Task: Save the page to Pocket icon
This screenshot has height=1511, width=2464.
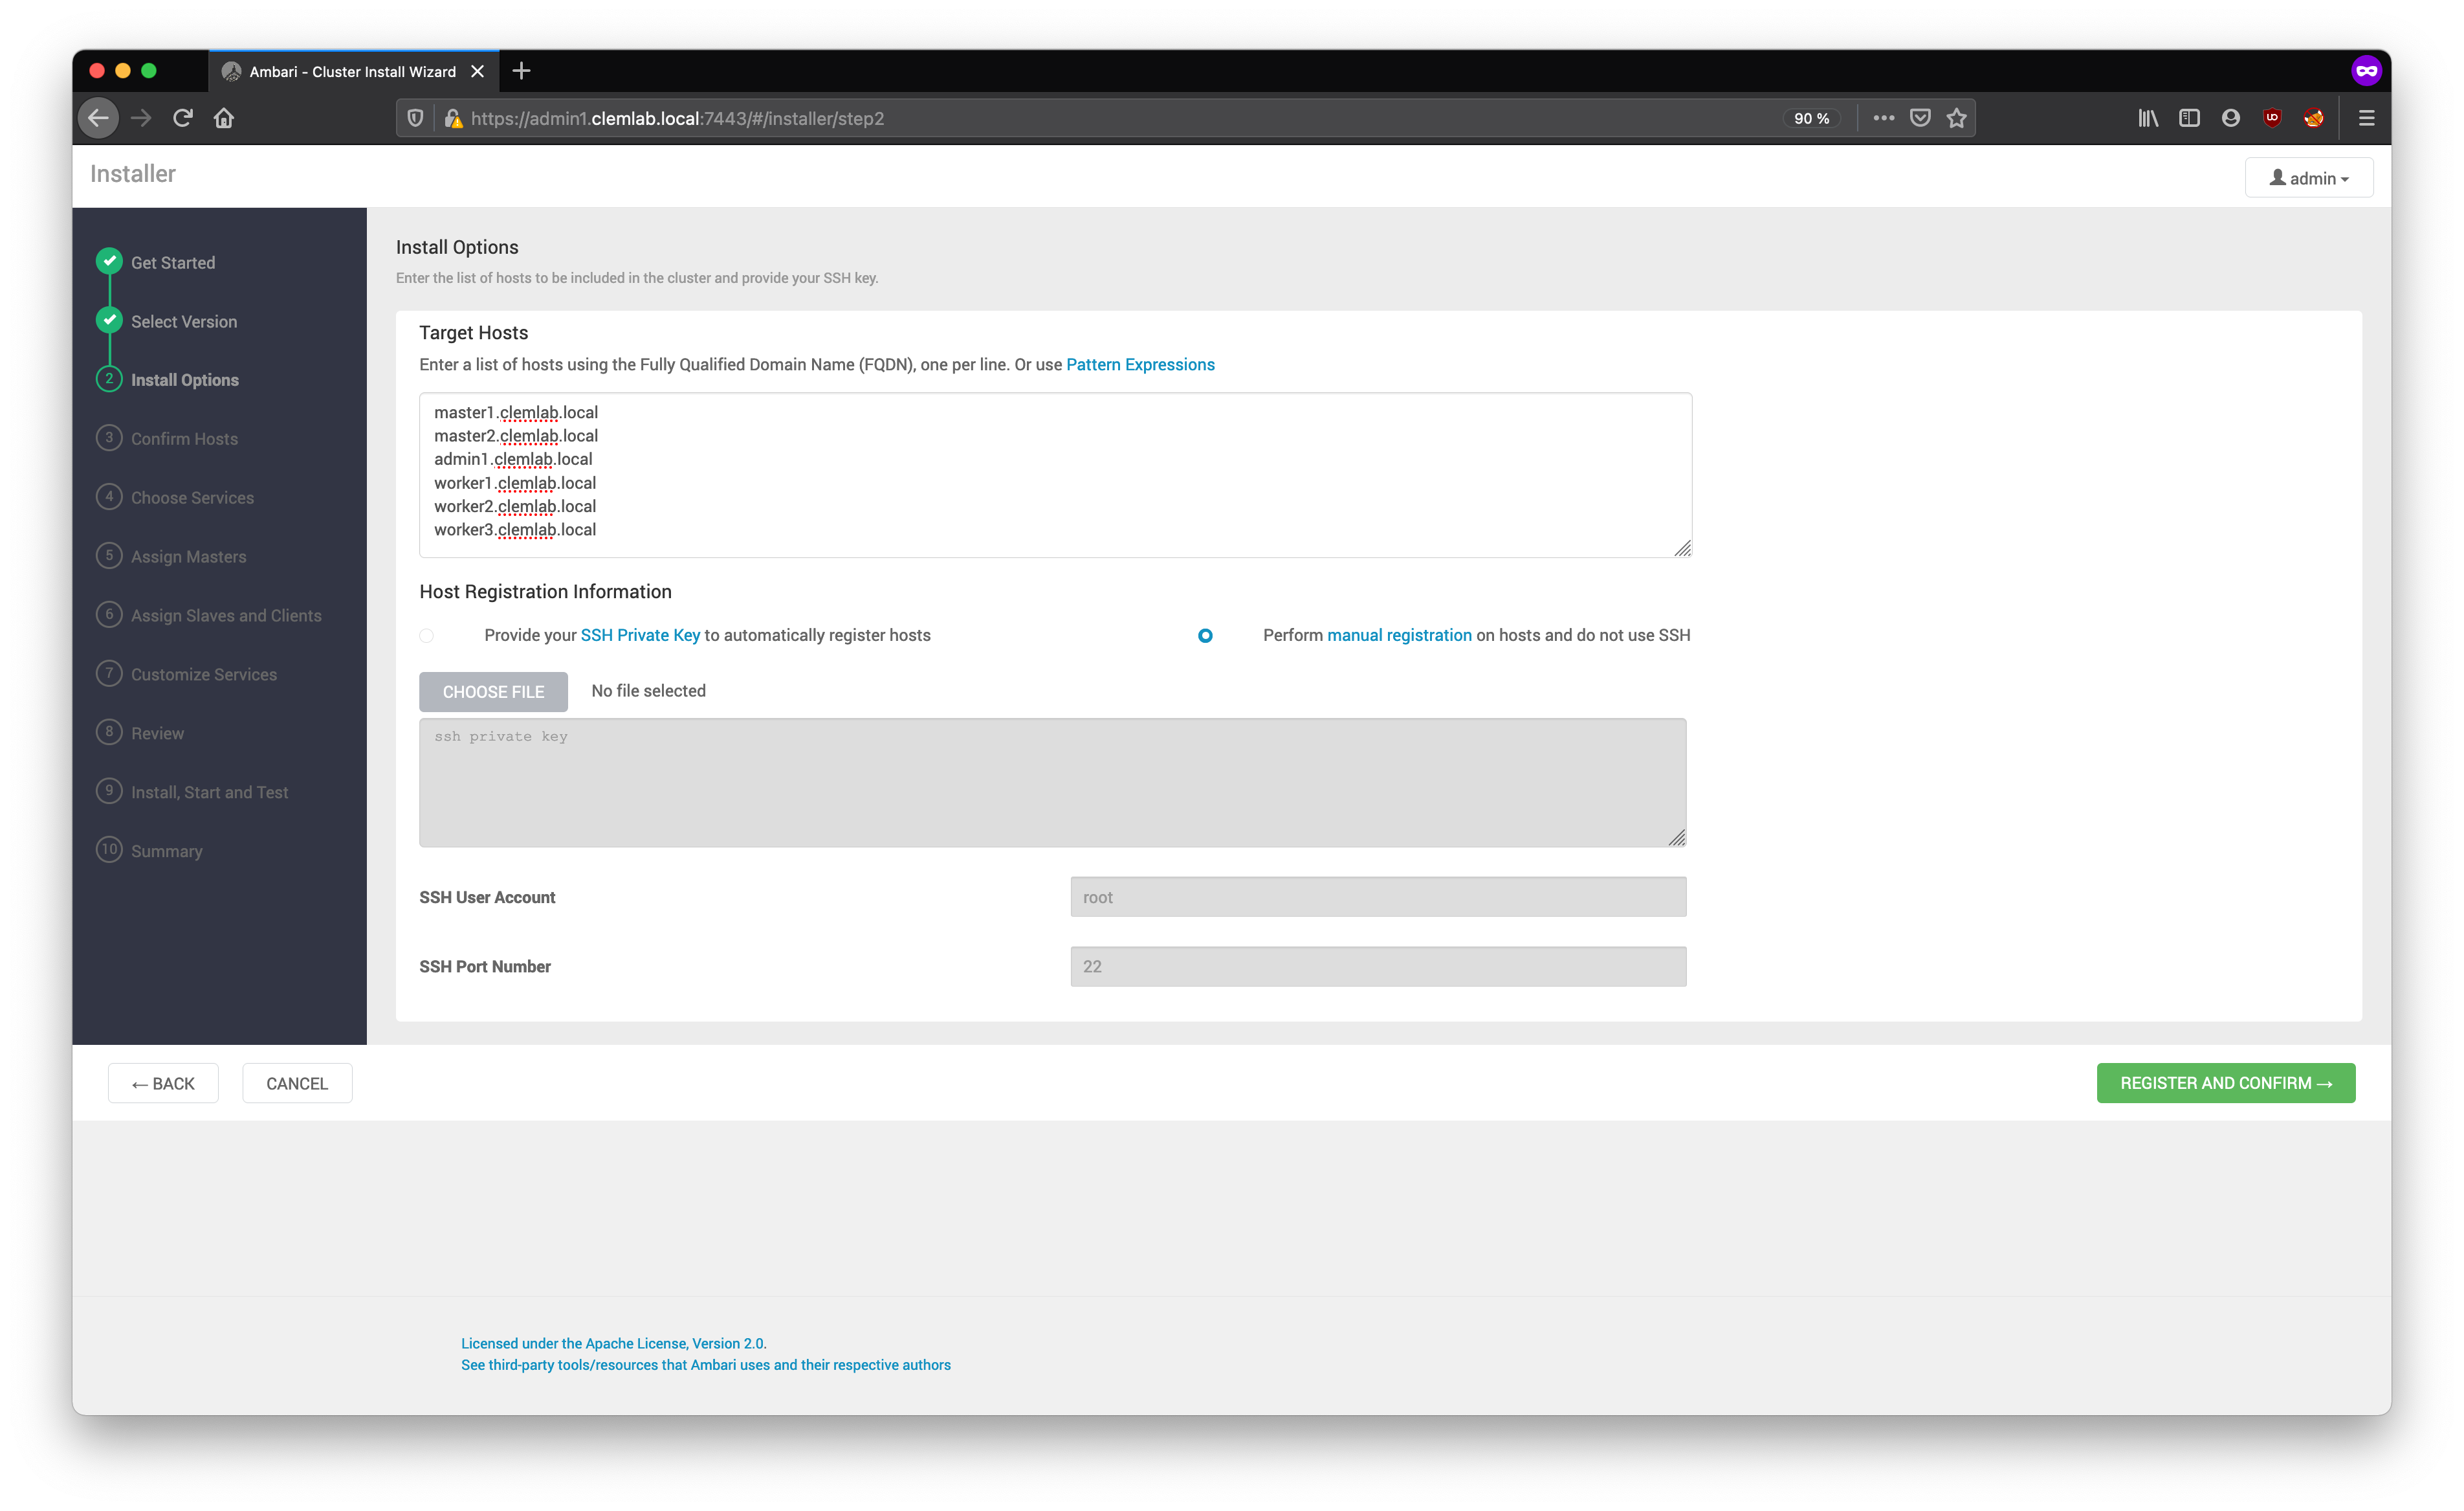Action: pyautogui.click(x=1920, y=118)
